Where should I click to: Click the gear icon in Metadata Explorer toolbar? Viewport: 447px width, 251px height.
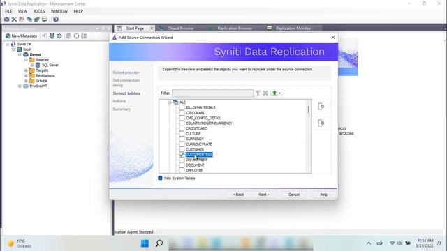click(x=59, y=36)
